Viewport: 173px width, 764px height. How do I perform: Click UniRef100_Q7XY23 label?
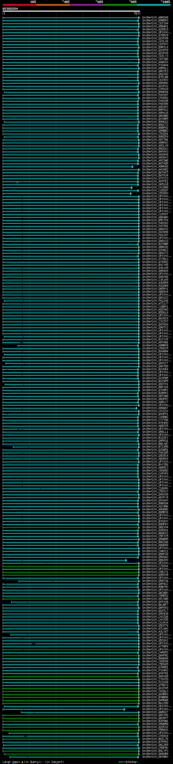click(x=155, y=179)
